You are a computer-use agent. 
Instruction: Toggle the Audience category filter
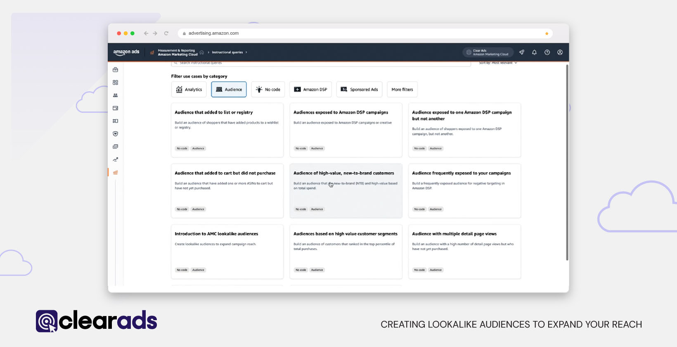pyautogui.click(x=229, y=89)
